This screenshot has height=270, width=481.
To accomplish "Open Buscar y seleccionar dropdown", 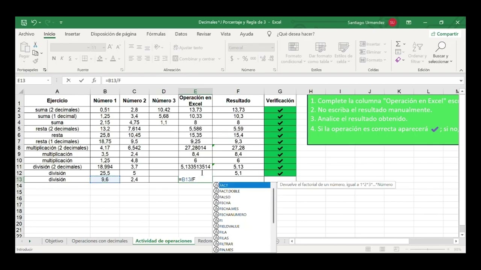I will tap(440, 53).
